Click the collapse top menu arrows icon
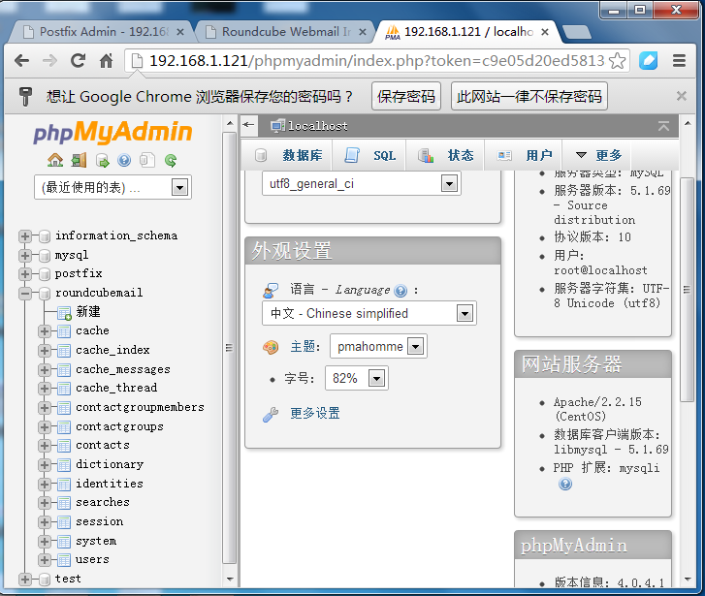 pos(663,126)
